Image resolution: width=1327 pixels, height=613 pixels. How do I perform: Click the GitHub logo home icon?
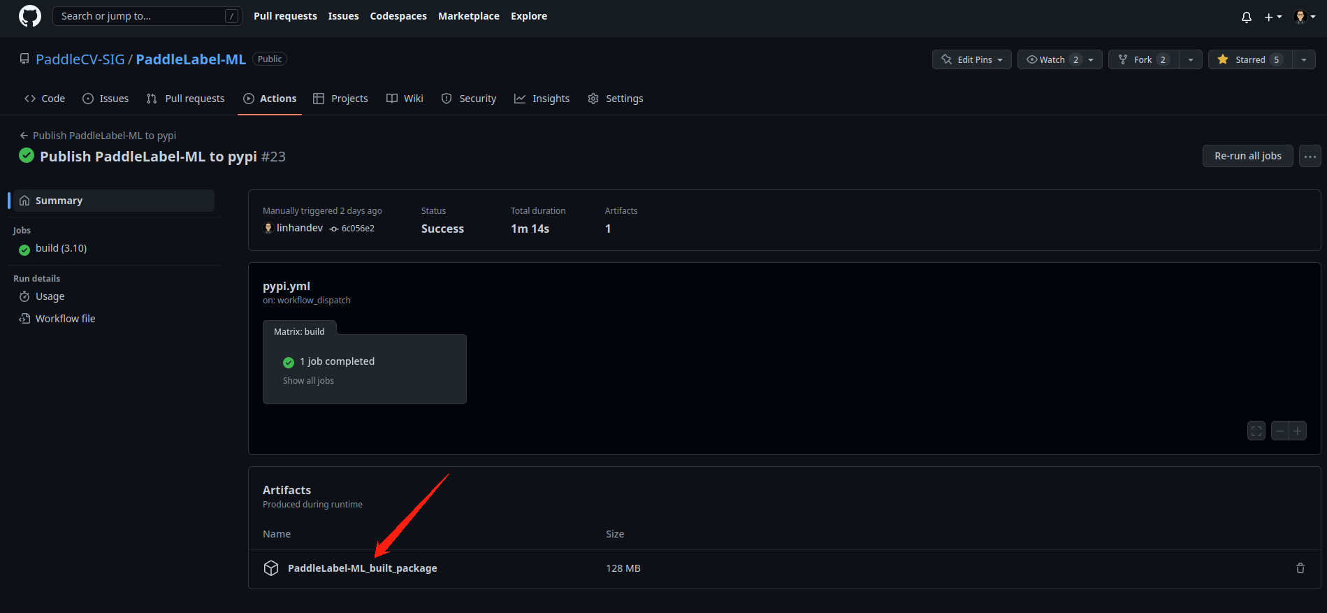[x=29, y=16]
